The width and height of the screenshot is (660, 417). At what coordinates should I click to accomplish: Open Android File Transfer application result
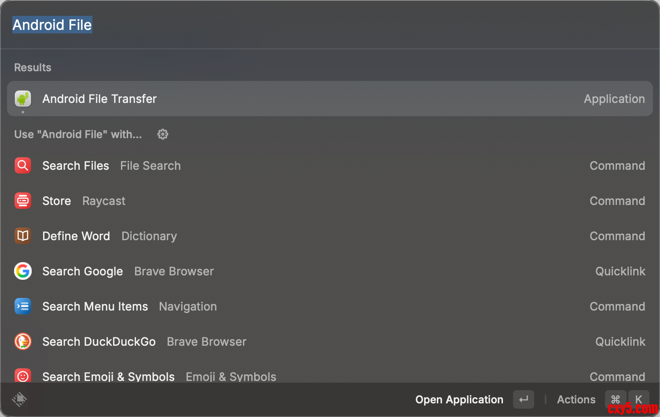coord(330,99)
